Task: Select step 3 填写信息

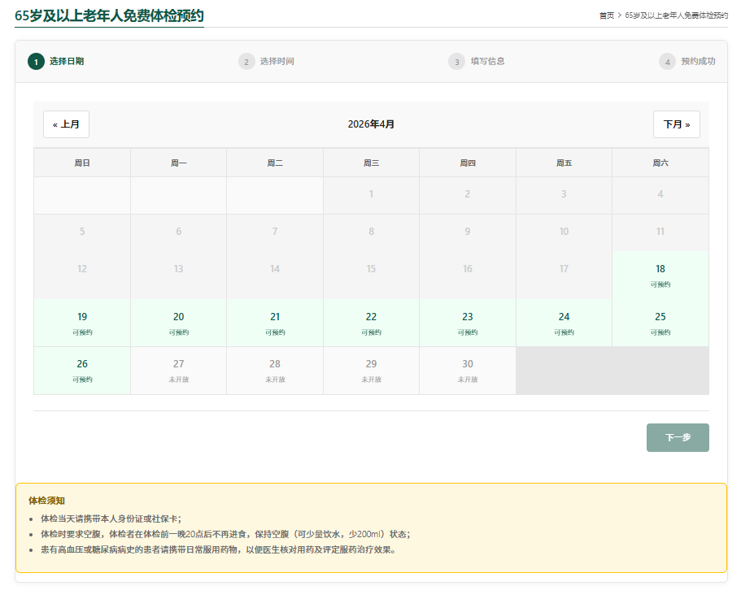Action: (477, 62)
